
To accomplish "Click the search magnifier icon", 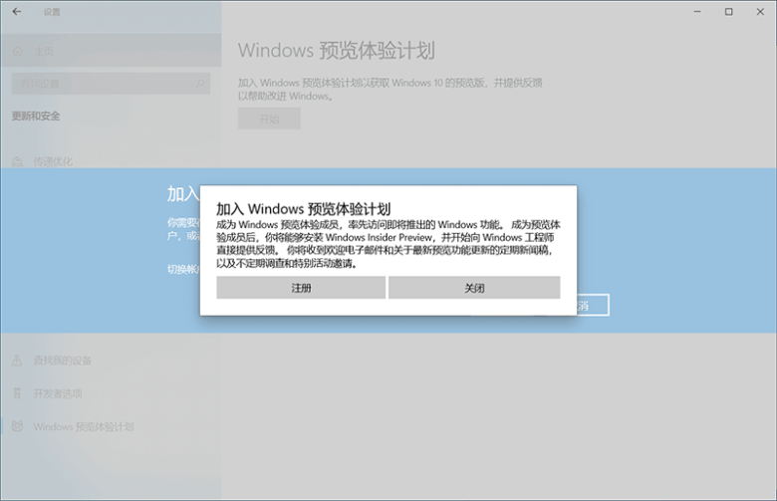I will click(199, 84).
